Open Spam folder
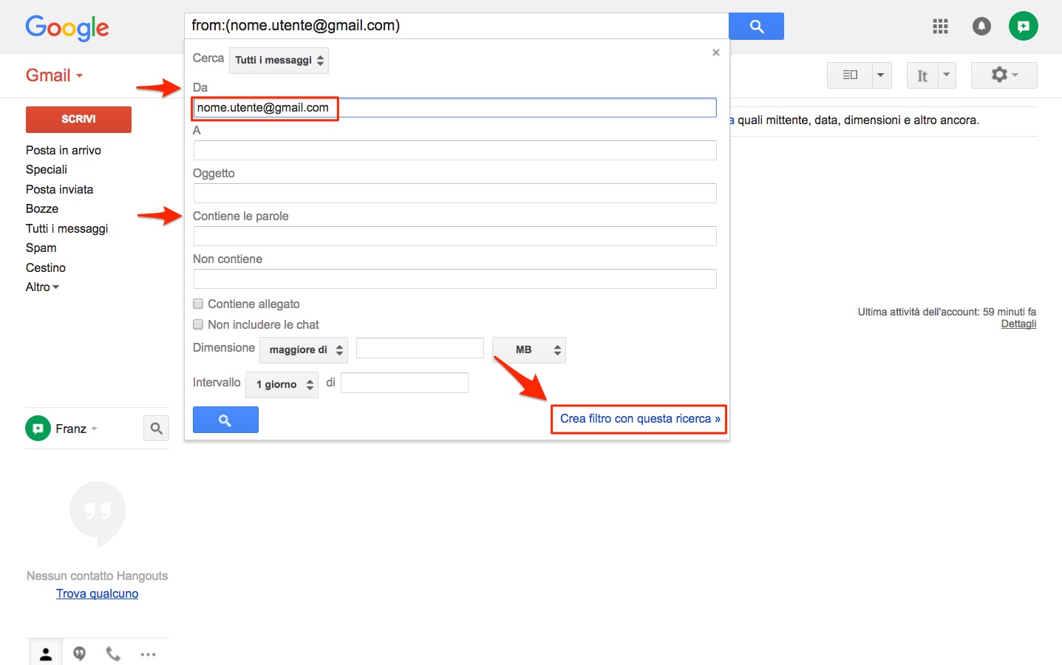The height and width of the screenshot is (665, 1062). [41, 248]
